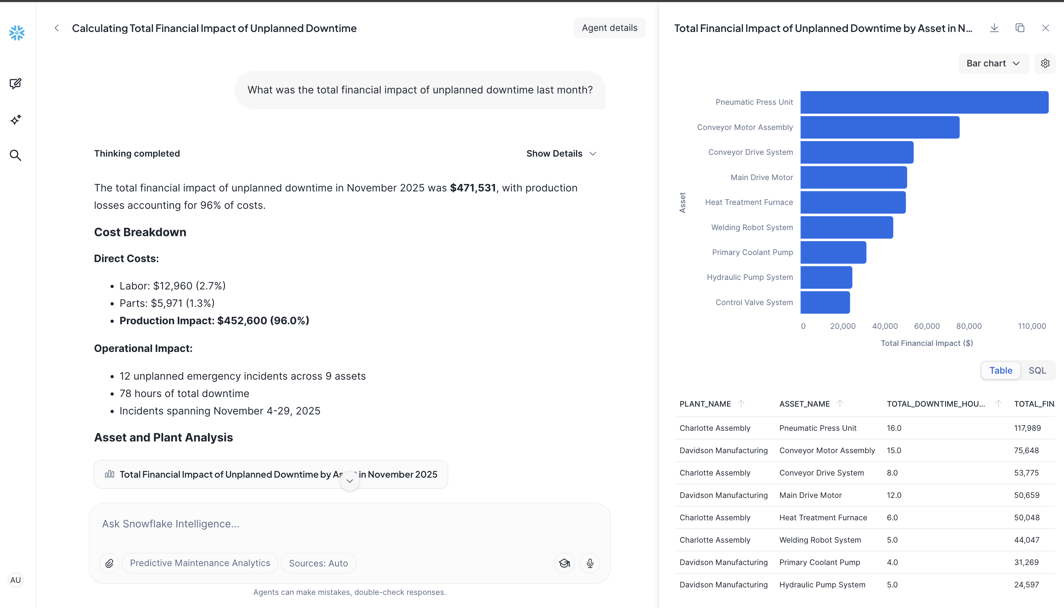Click the microphone voice input icon

pyautogui.click(x=590, y=563)
